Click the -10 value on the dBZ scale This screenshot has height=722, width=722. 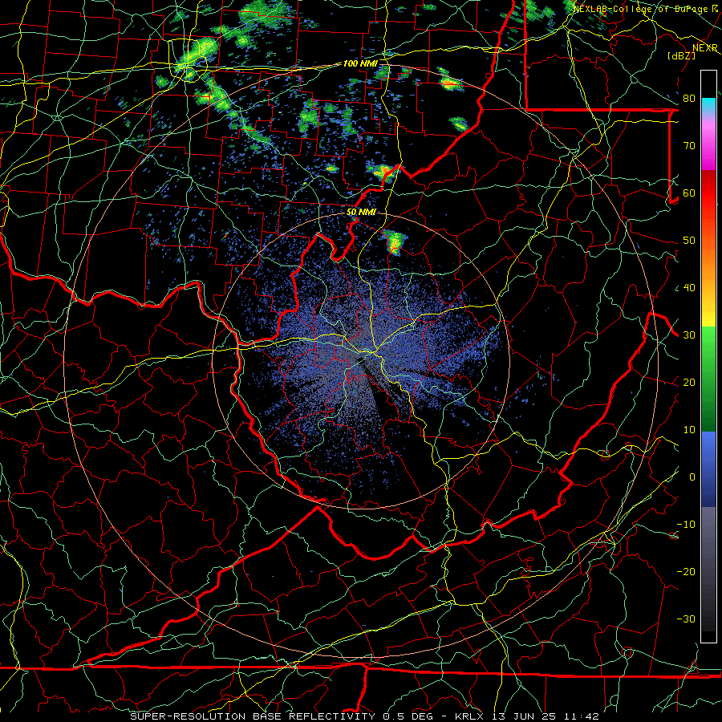coord(686,525)
